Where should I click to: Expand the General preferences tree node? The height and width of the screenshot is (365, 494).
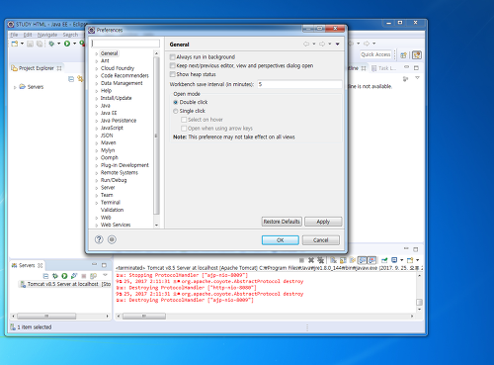click(97, 53)
